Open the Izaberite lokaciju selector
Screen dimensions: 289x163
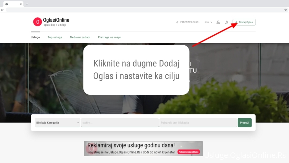pyautogui.click(x=190, y=22)
